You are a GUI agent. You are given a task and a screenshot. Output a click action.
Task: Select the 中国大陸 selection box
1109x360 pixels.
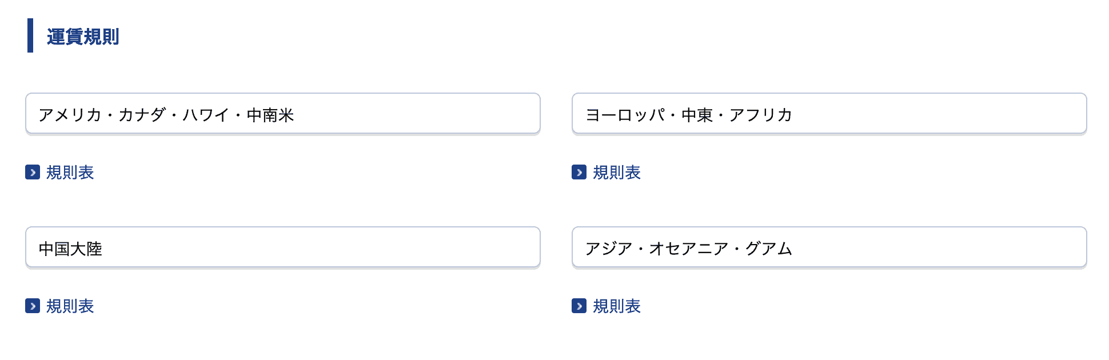282,248
